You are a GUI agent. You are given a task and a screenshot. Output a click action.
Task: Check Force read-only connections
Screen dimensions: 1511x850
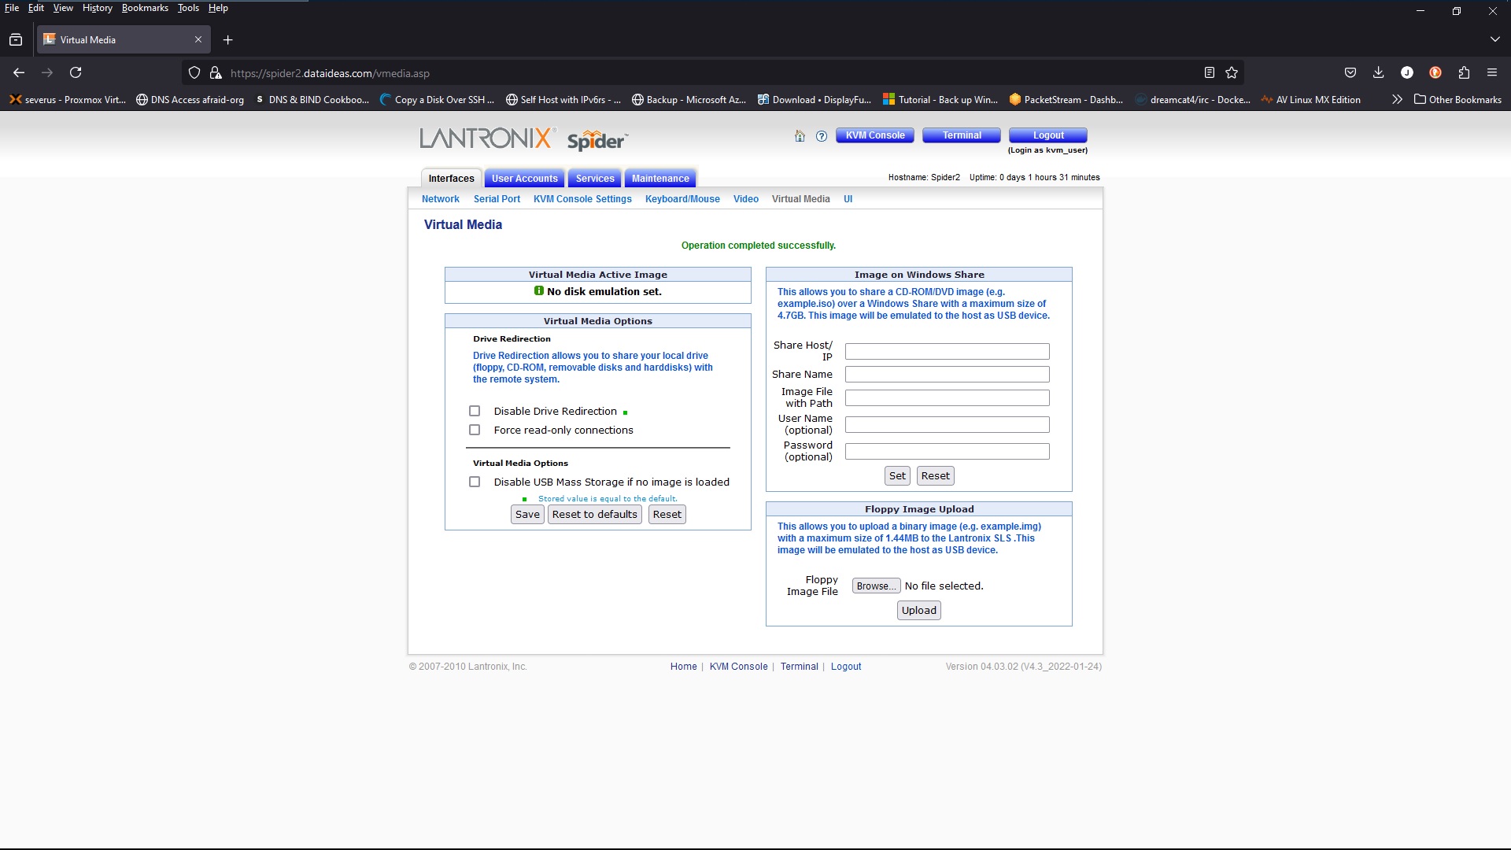475,430
